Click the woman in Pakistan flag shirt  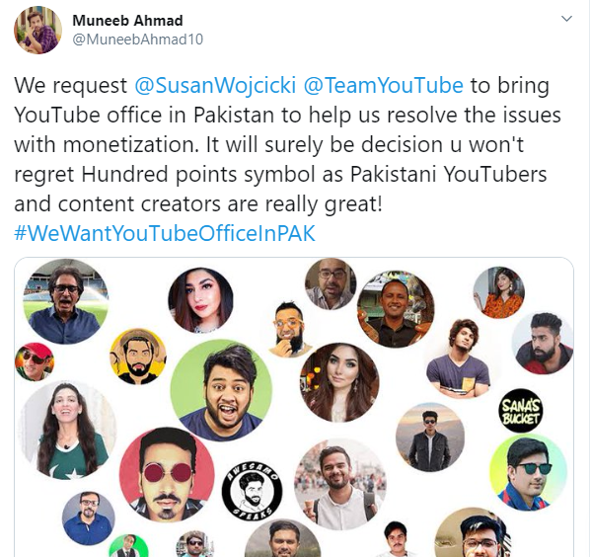(67, 431)
